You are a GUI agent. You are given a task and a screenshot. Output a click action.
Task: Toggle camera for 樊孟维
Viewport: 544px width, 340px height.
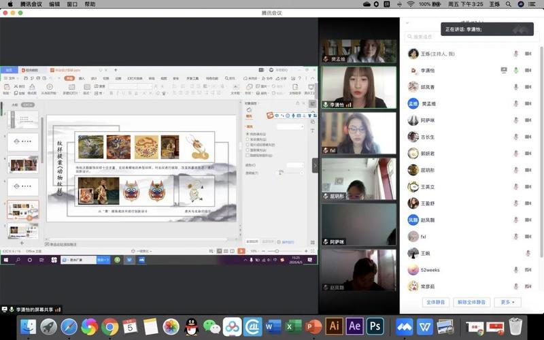pyautogui.click(x=528, y=103)
